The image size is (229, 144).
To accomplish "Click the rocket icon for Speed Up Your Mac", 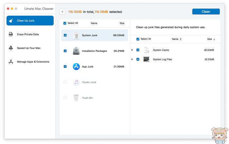I will 11,48.
